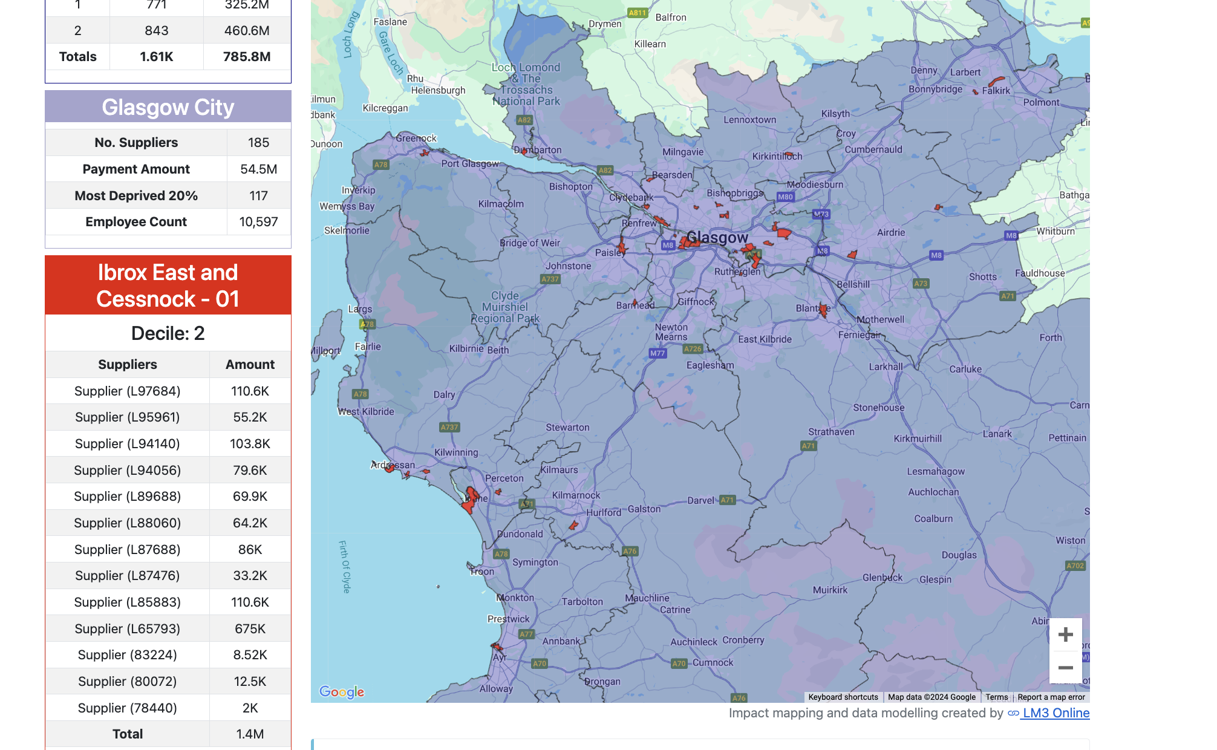This screenshot has height=750, width=1217.
Task: Click the Glasgow City panel header
Action: (168, 107)
